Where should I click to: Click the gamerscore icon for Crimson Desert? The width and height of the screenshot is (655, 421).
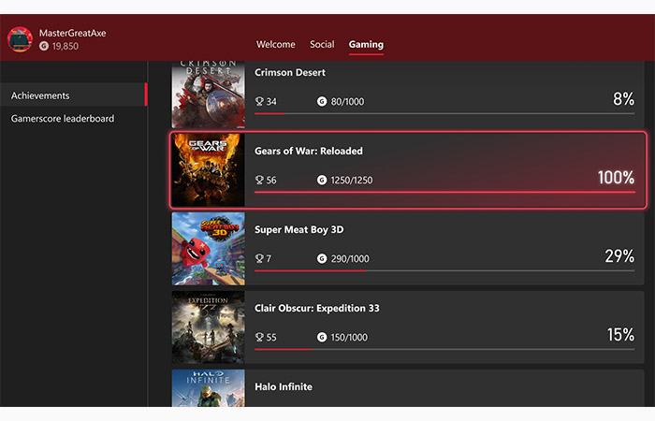[x=322, y=101]
